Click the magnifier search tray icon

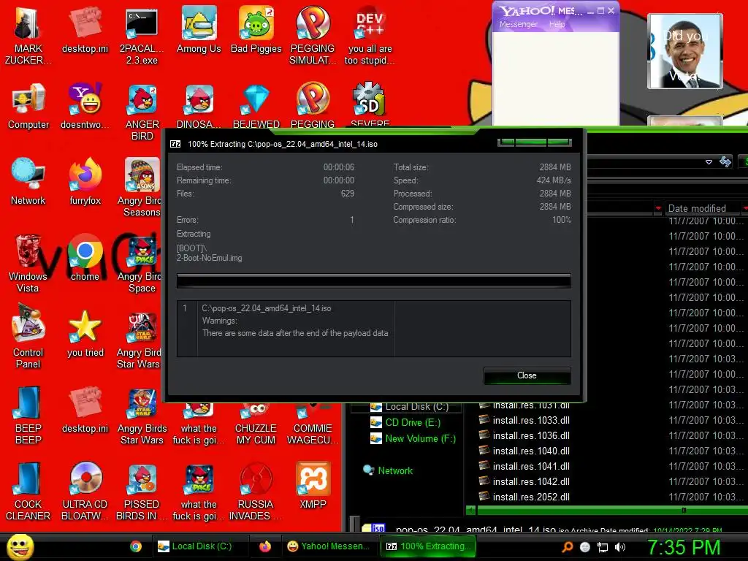(567, 547)
